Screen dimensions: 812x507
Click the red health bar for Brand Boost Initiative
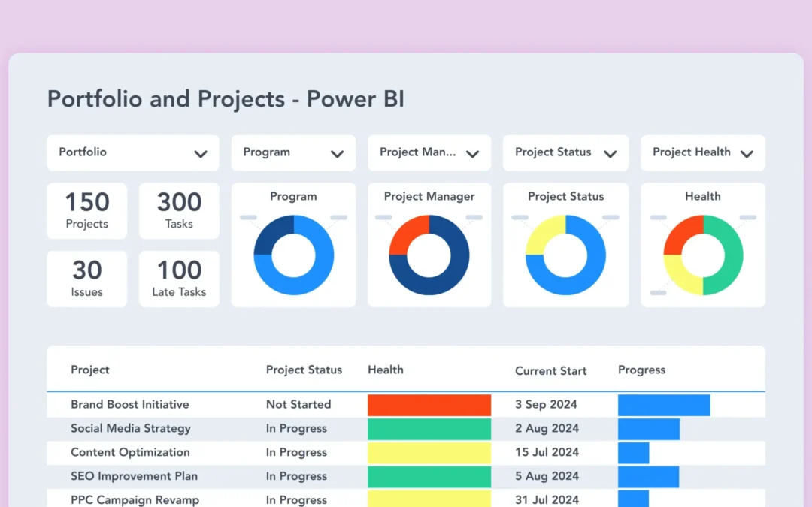click(429, 404)
